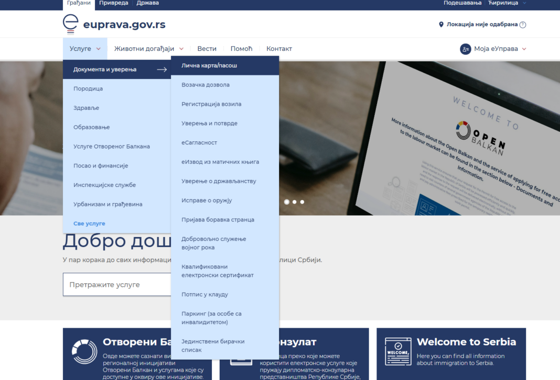
Task: Select the second carousel dot indicator
Action: pyautogui.click(x=294, y=202)
